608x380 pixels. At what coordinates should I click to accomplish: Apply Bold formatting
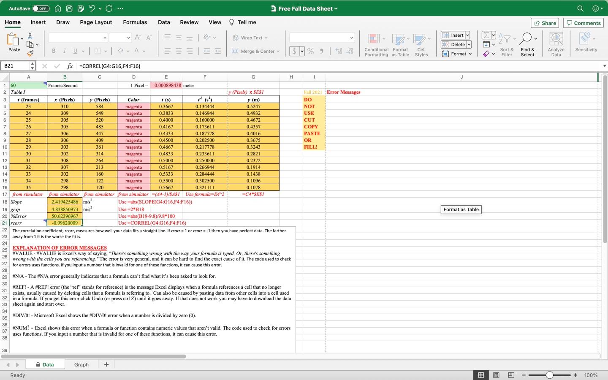54,51
